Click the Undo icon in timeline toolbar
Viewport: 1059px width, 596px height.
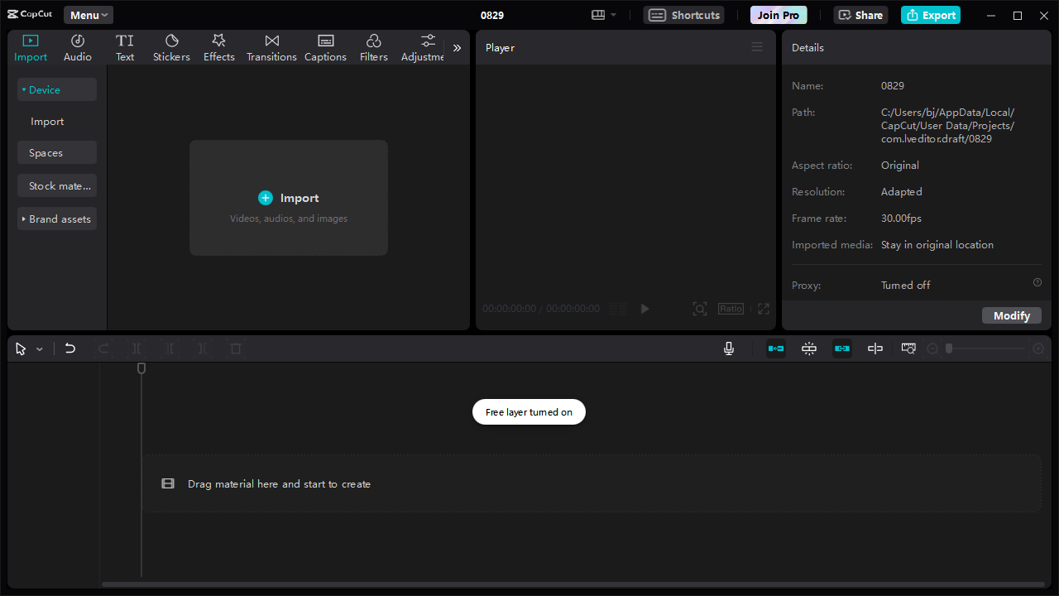point(70,348)
